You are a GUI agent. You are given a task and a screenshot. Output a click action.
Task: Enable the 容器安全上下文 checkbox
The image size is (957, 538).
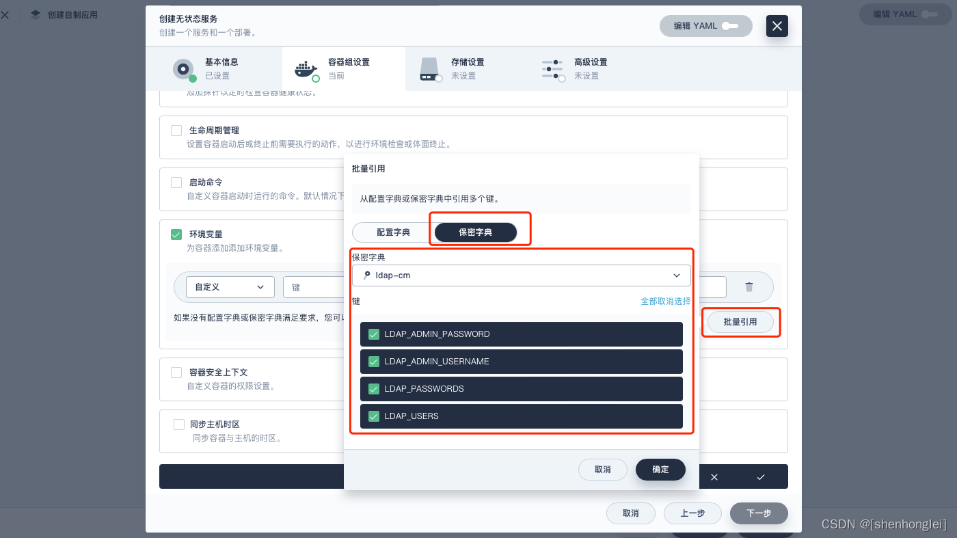click(x=176, y=373)
